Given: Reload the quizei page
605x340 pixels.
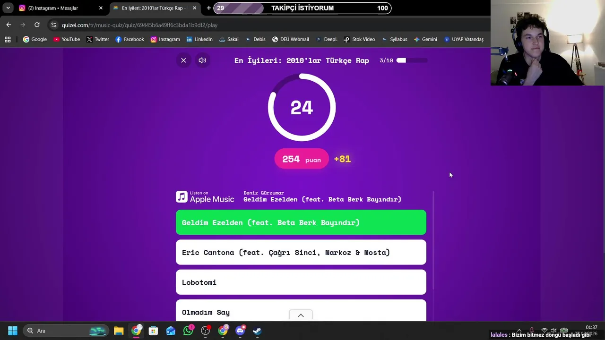Looking at the screenshot, I should pos(37,25).
